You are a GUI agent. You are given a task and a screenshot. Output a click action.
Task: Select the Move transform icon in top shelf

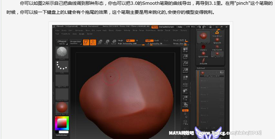pos(100,42)
